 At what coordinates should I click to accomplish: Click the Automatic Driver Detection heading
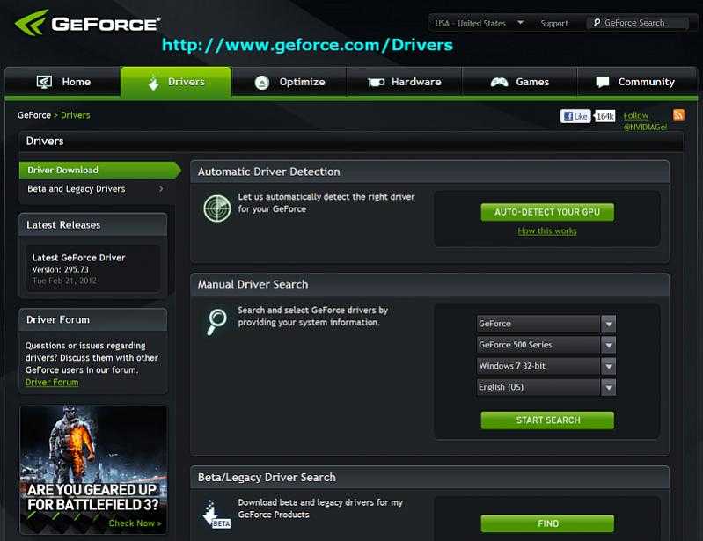pyautogui.click(x=269, y=172)
